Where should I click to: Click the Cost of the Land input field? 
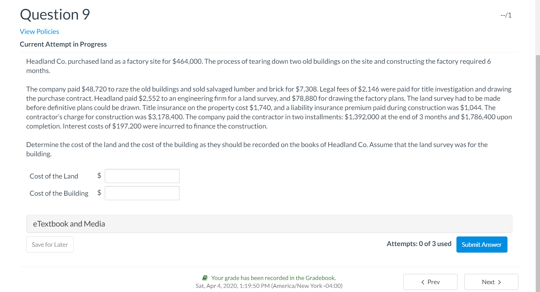[142, 175]
